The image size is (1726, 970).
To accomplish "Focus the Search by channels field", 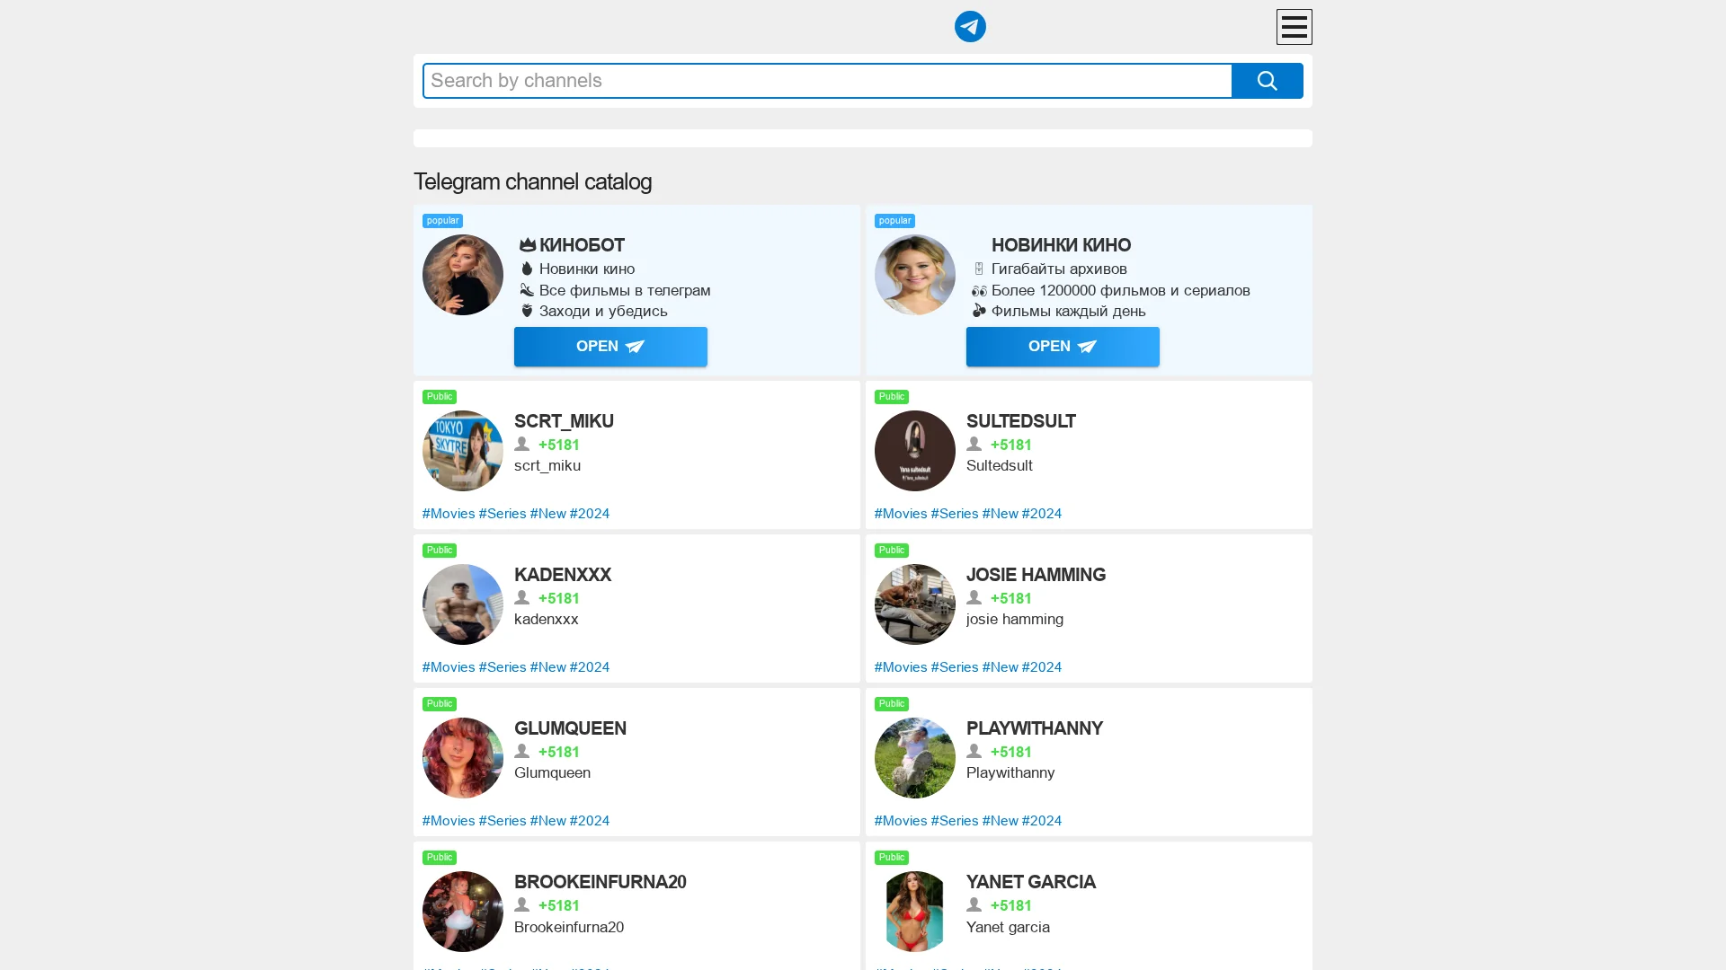I will click(x=827, y=81).
